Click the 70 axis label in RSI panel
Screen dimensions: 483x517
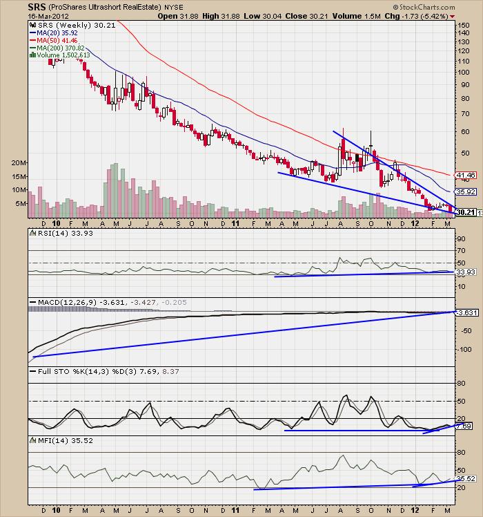[462, 251]
